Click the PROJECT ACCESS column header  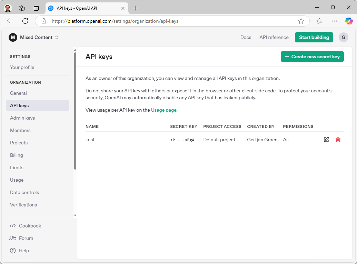pyautogui.click(x=222, y=126)
